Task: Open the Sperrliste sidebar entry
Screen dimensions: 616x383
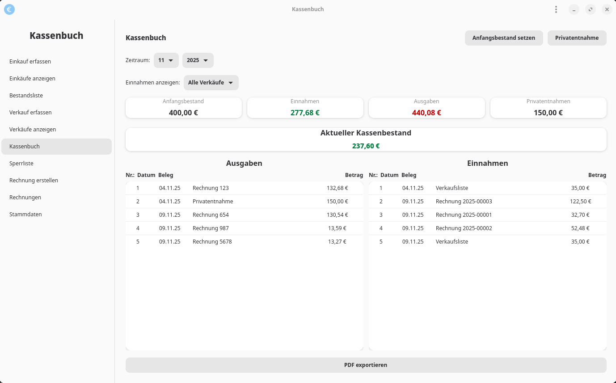Action: point(21,164)
